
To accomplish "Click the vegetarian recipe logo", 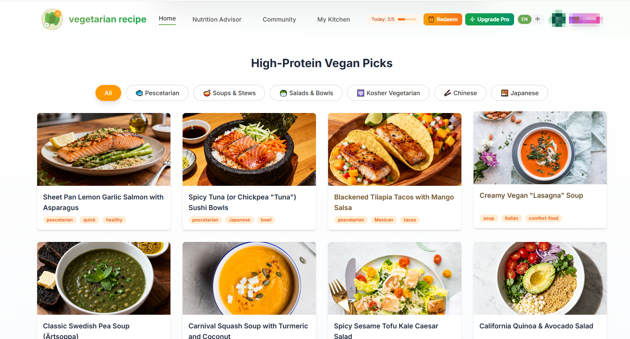I will tap(94, 19).
